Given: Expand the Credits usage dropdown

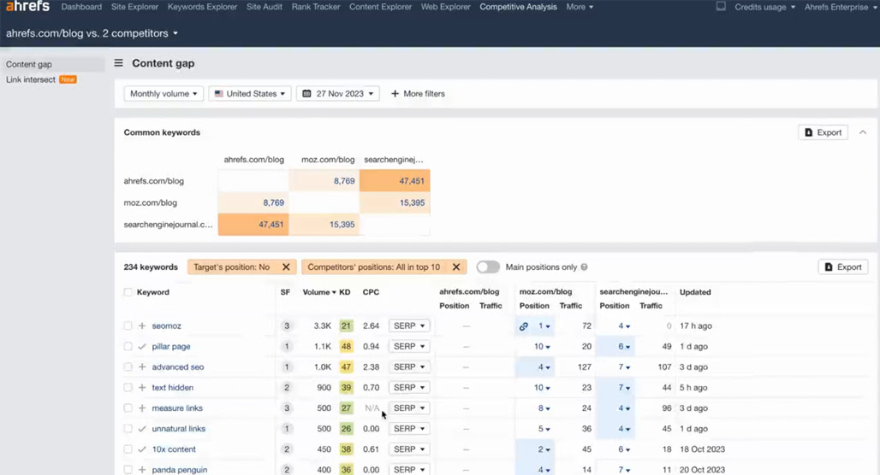Looking at the screenshot, I should [764, 7].
